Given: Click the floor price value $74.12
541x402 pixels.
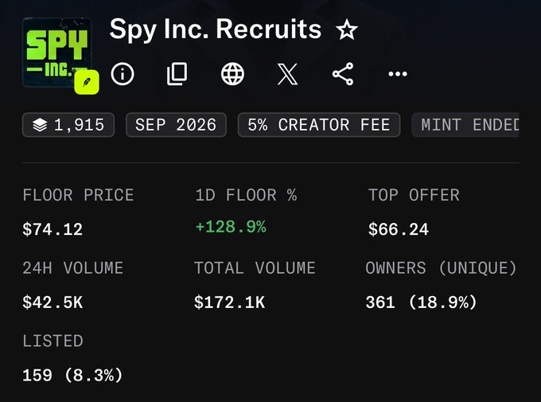Looking at the screenshot, I should [x=53, y=229].
